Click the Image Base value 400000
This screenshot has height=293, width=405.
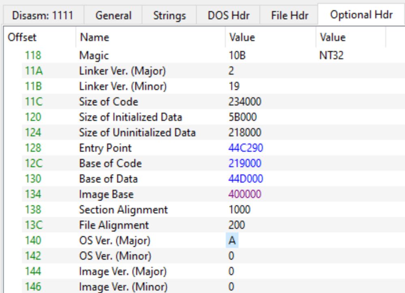tap(245, 194)
